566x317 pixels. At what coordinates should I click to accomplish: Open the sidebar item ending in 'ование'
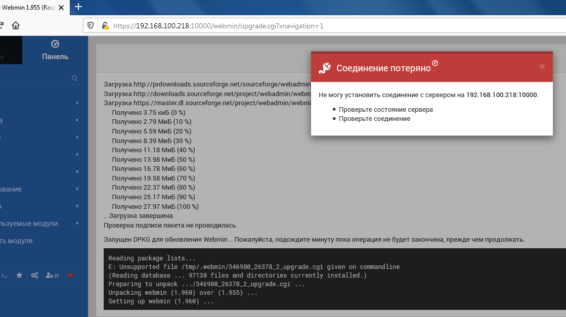(11, 189)
